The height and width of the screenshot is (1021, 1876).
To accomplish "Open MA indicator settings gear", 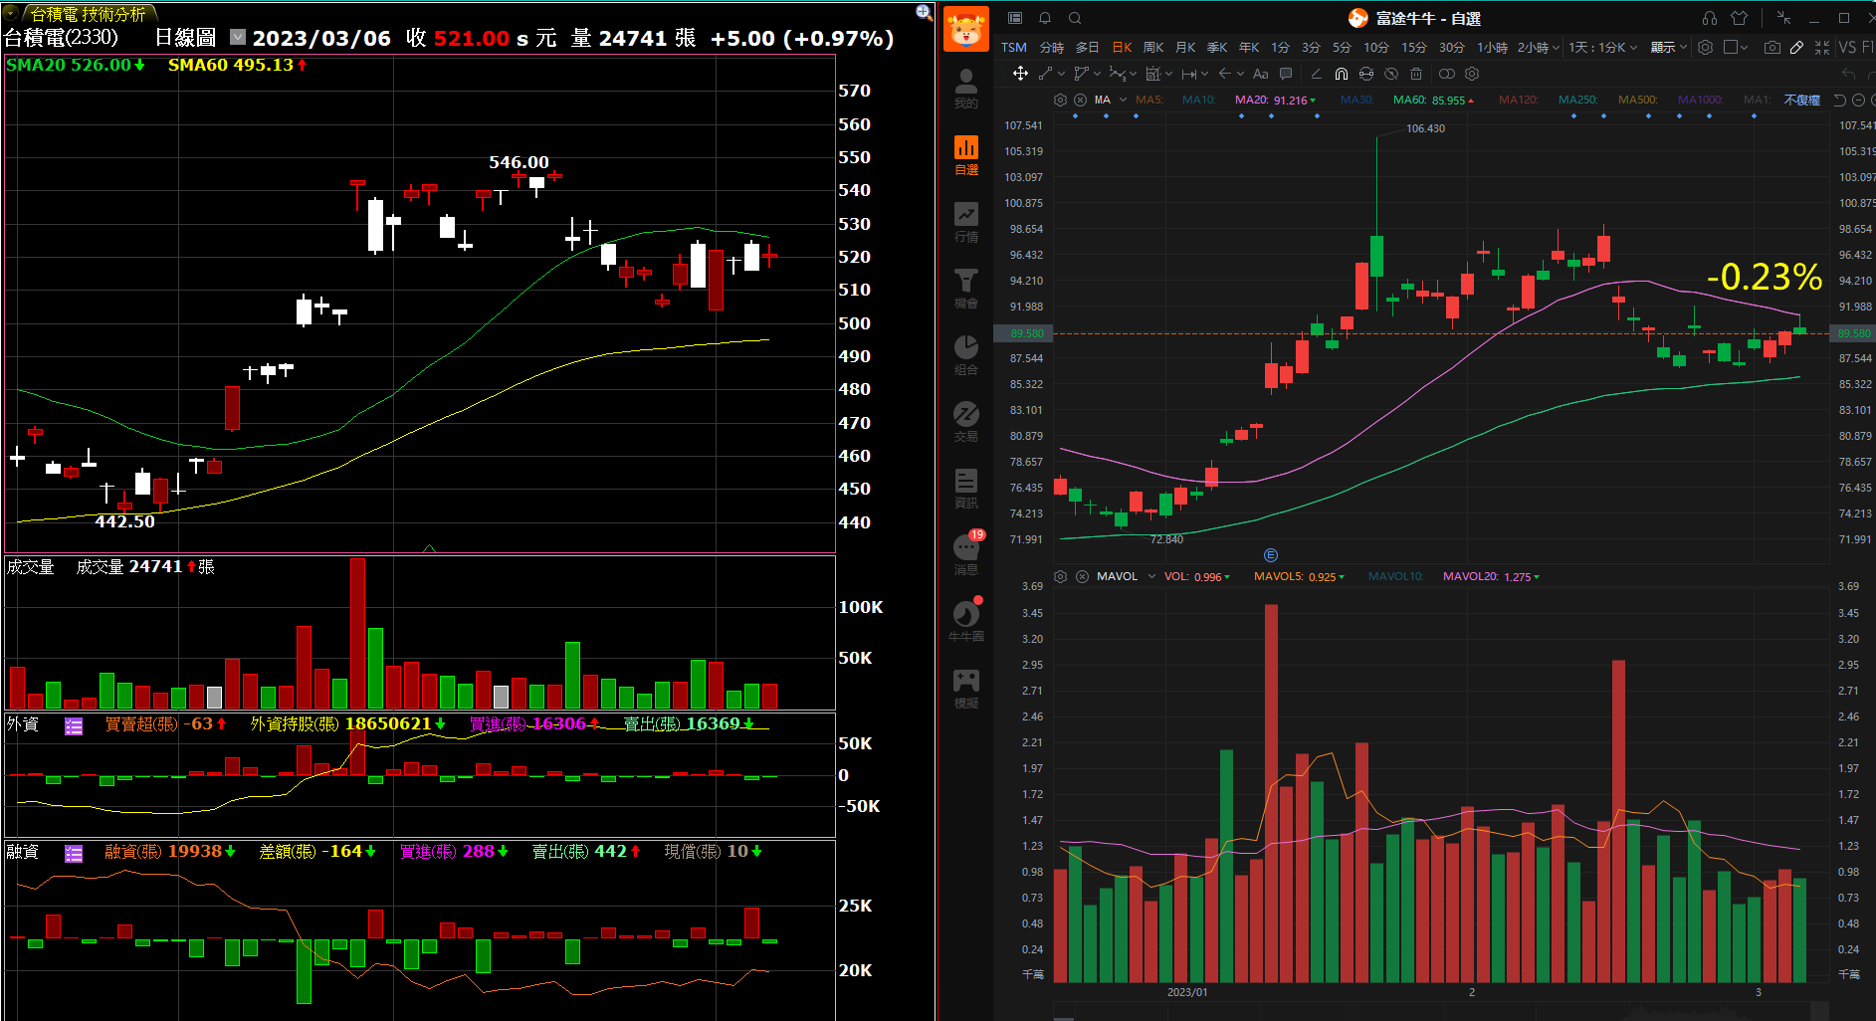I will [x=1060, y=100].
